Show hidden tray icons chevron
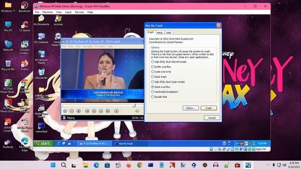 pos(268,165)
